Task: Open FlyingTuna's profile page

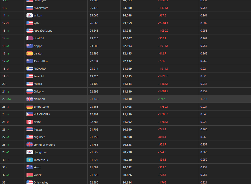Action: [x=40, y=152]
